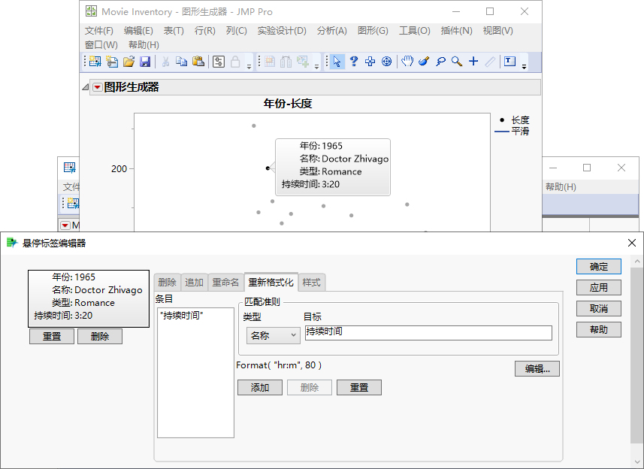Switch to the 样式 tab
644x469 pixels.
(311, 282)
